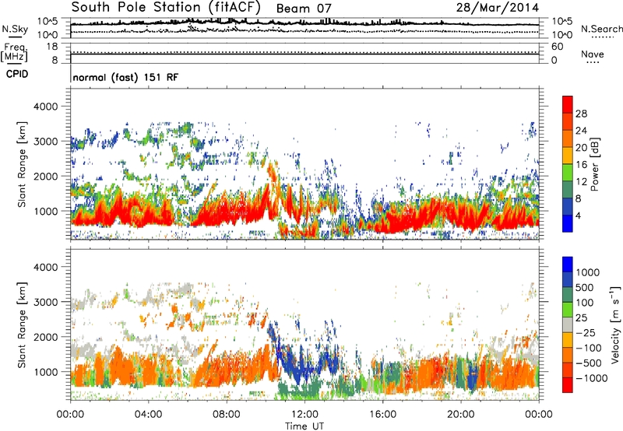Select the 'N.Sky' legend label
The width and height of the screenshot is (623, 431).
pyautogui.click(x=15, y=29)
